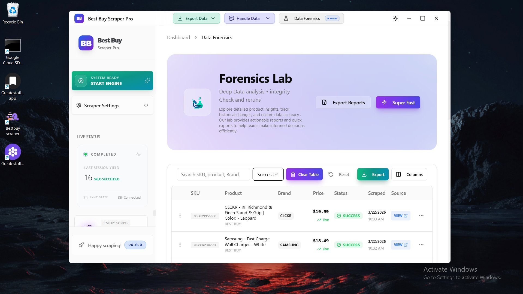This screenshot has height=294, width=523.
Task: Click the Dashboard breadcrumb link
Action: (179, 38)
